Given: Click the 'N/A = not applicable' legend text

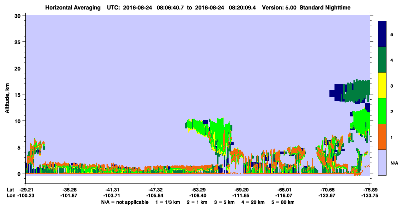Looking at the screenshot, I should coord(125,202).
